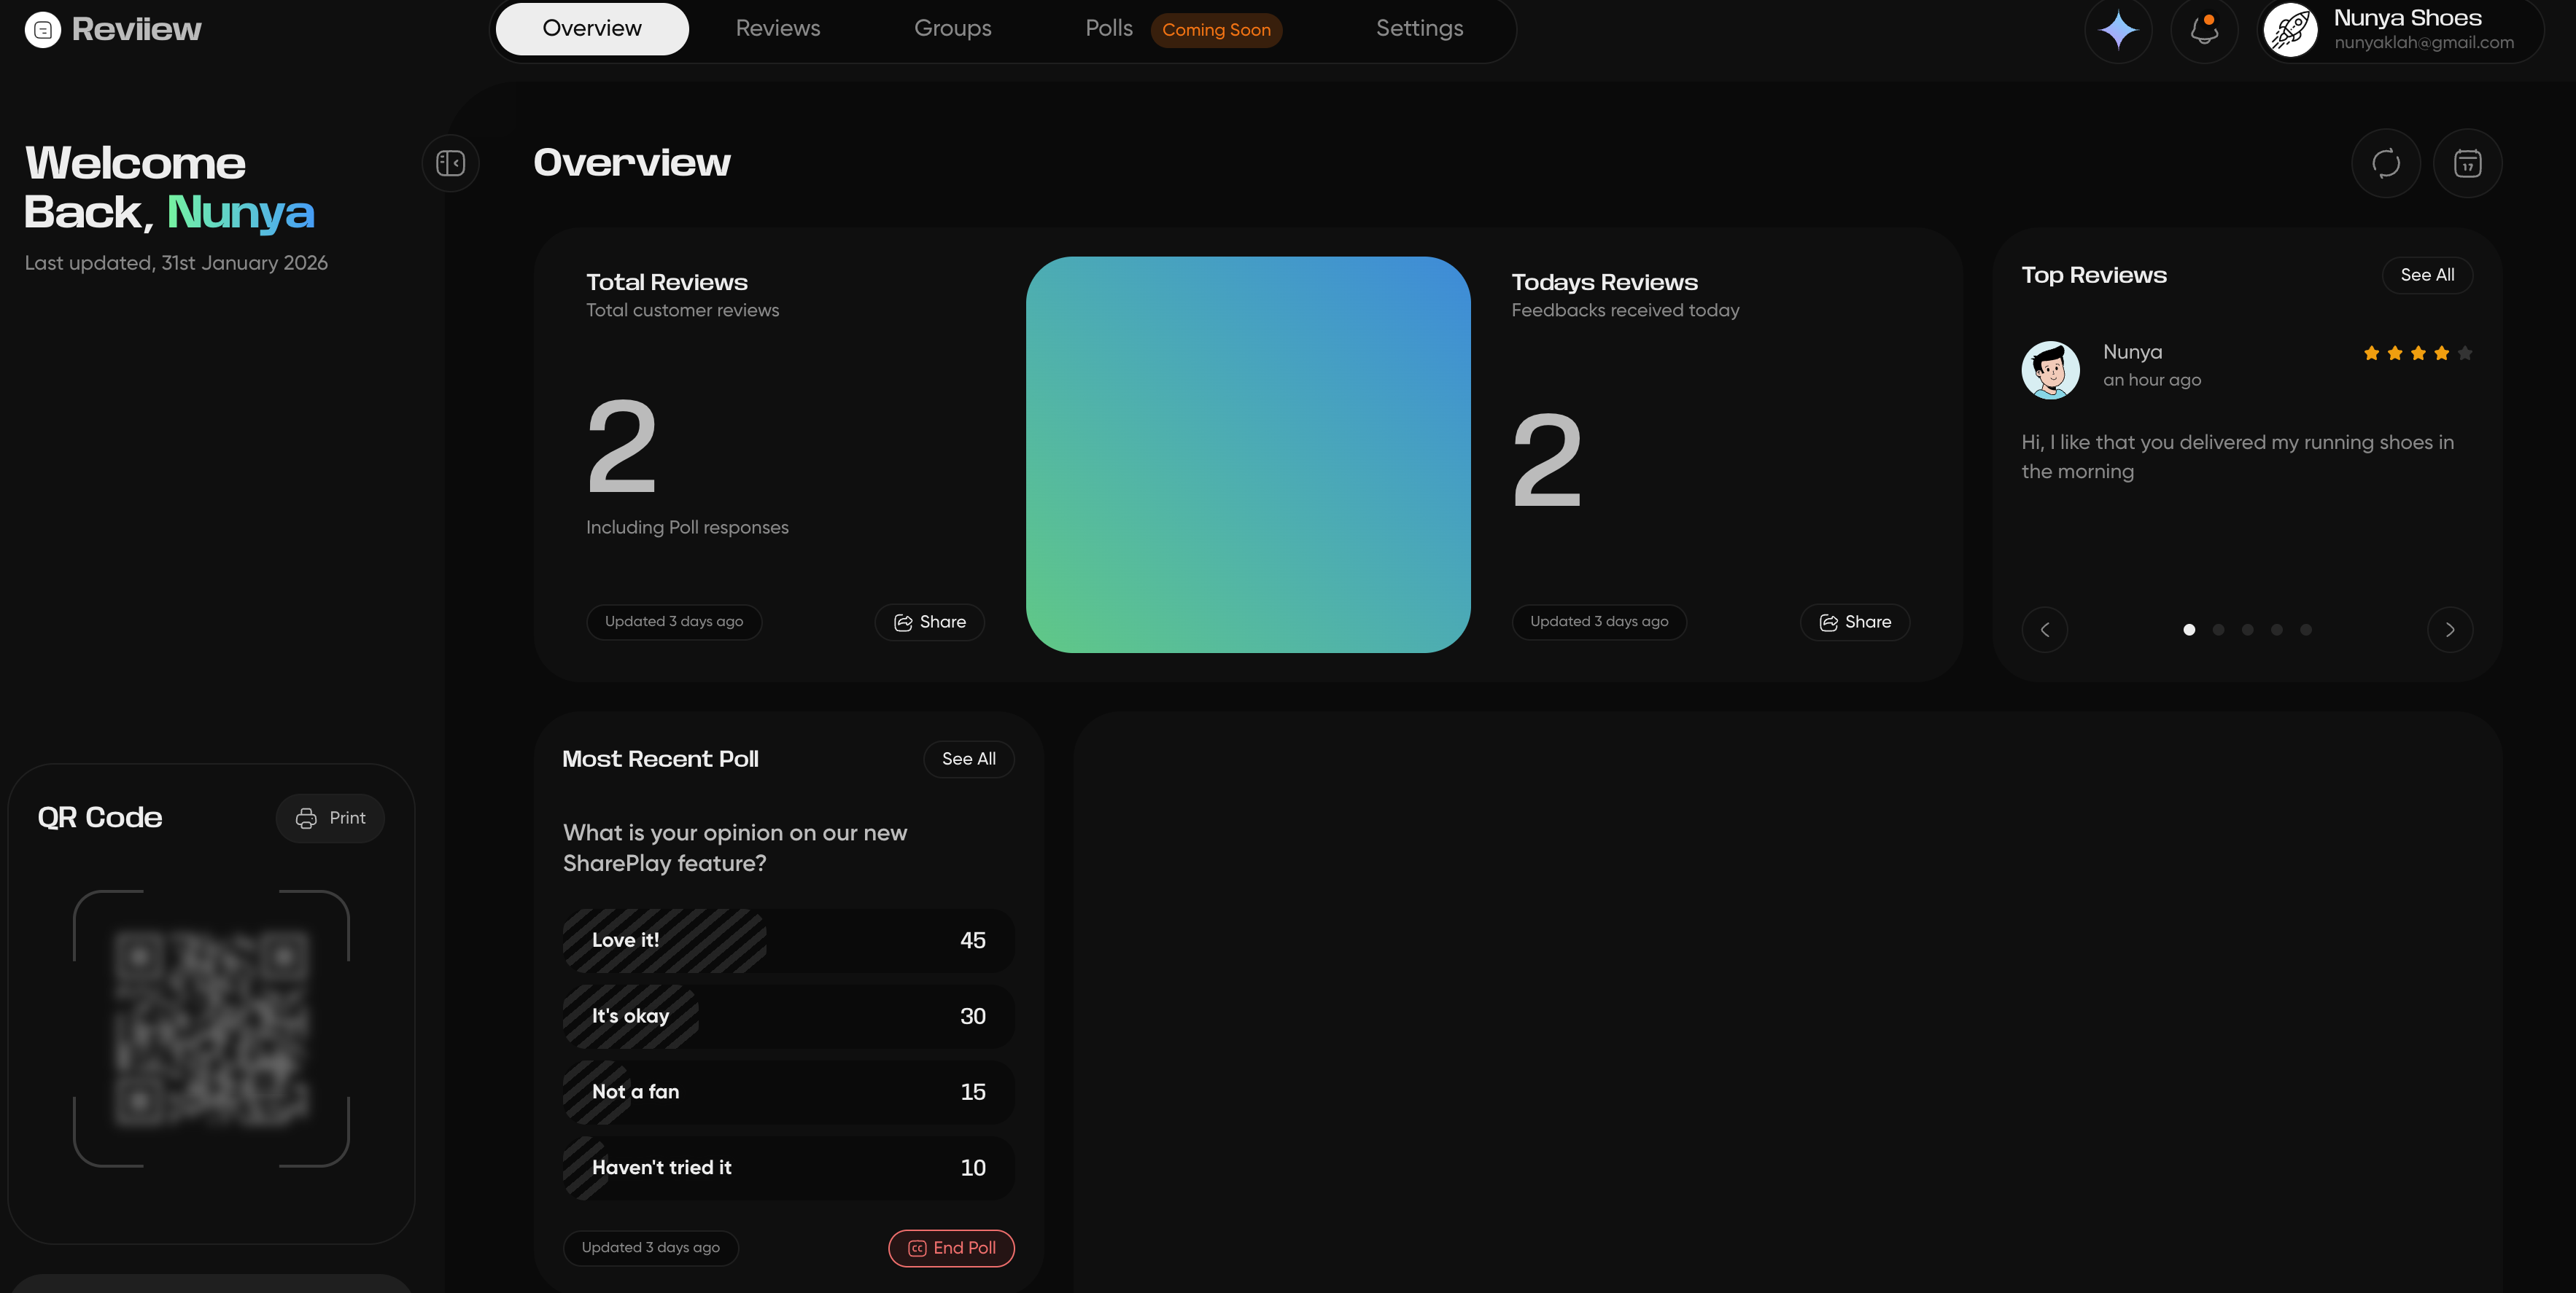Open the Nunya Shoes account avatar
Screen dimensions: 2576x1293
tap(2291, 30)
